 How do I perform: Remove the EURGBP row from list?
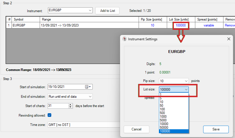(230, 25)
